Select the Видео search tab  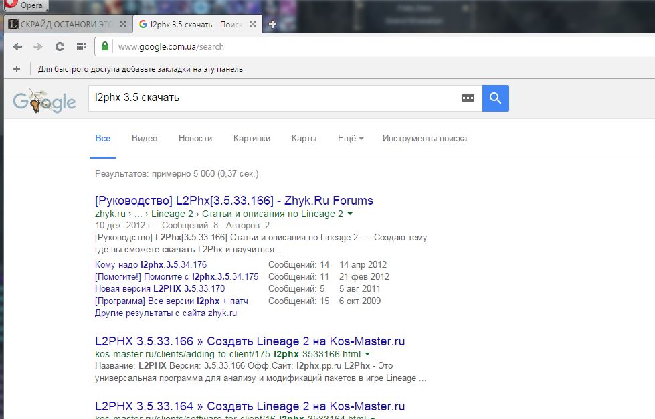point(145,139)
